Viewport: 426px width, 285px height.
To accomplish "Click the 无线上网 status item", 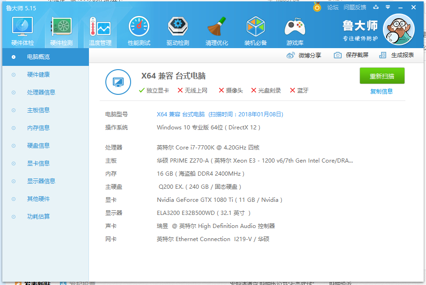I will tap(192, 91).
